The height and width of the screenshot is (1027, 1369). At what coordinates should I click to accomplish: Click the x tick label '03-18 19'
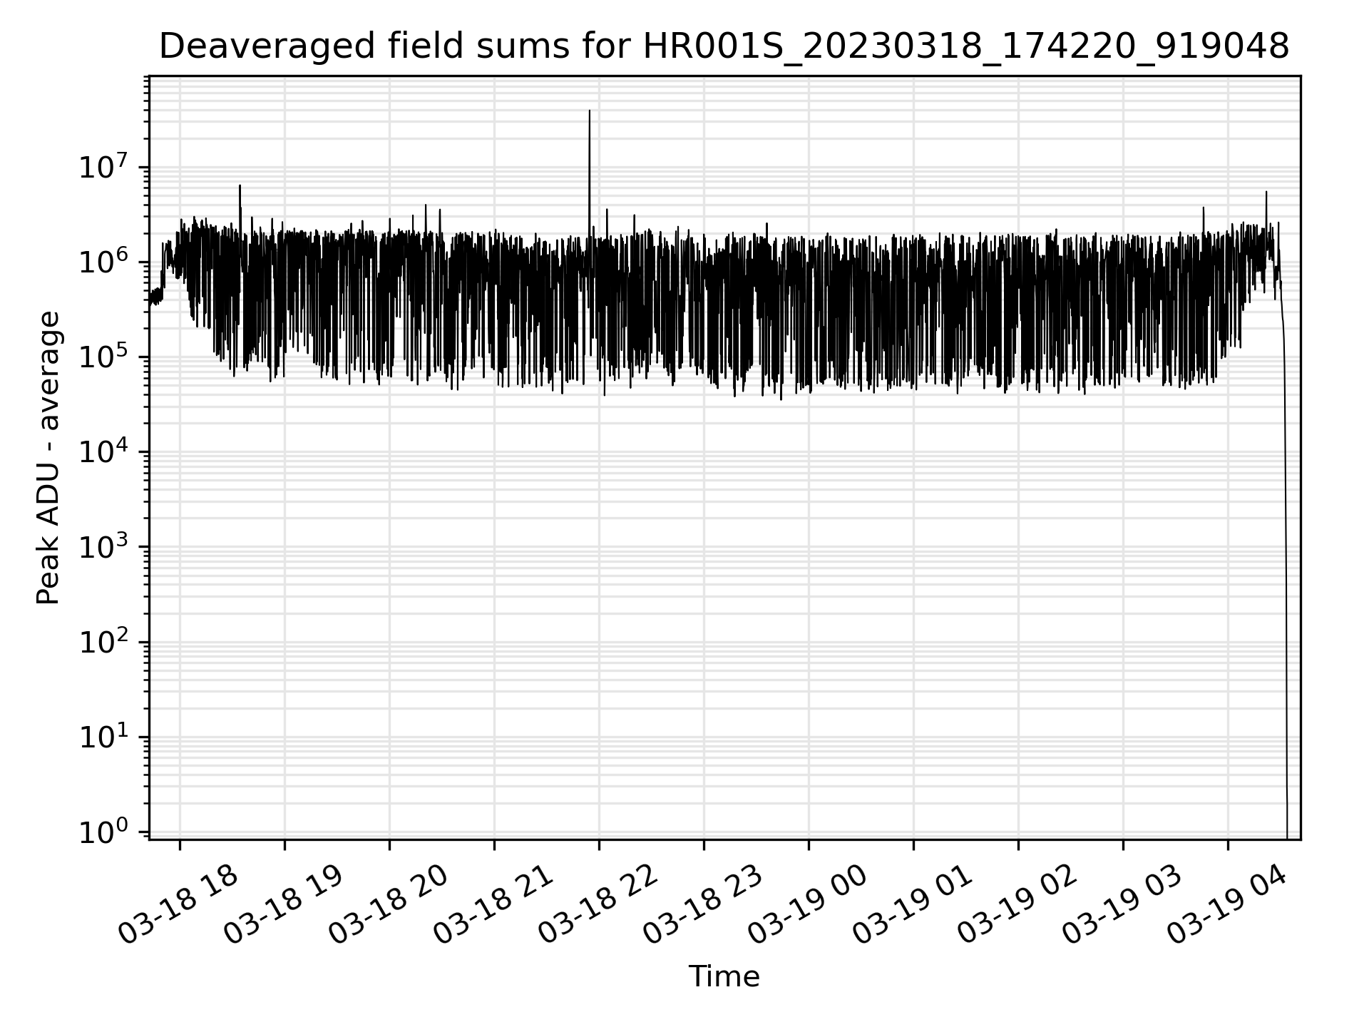click(283, 906)
